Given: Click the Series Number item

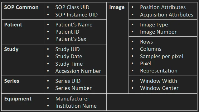Looking at the screenshot, I should click(73, 88).
